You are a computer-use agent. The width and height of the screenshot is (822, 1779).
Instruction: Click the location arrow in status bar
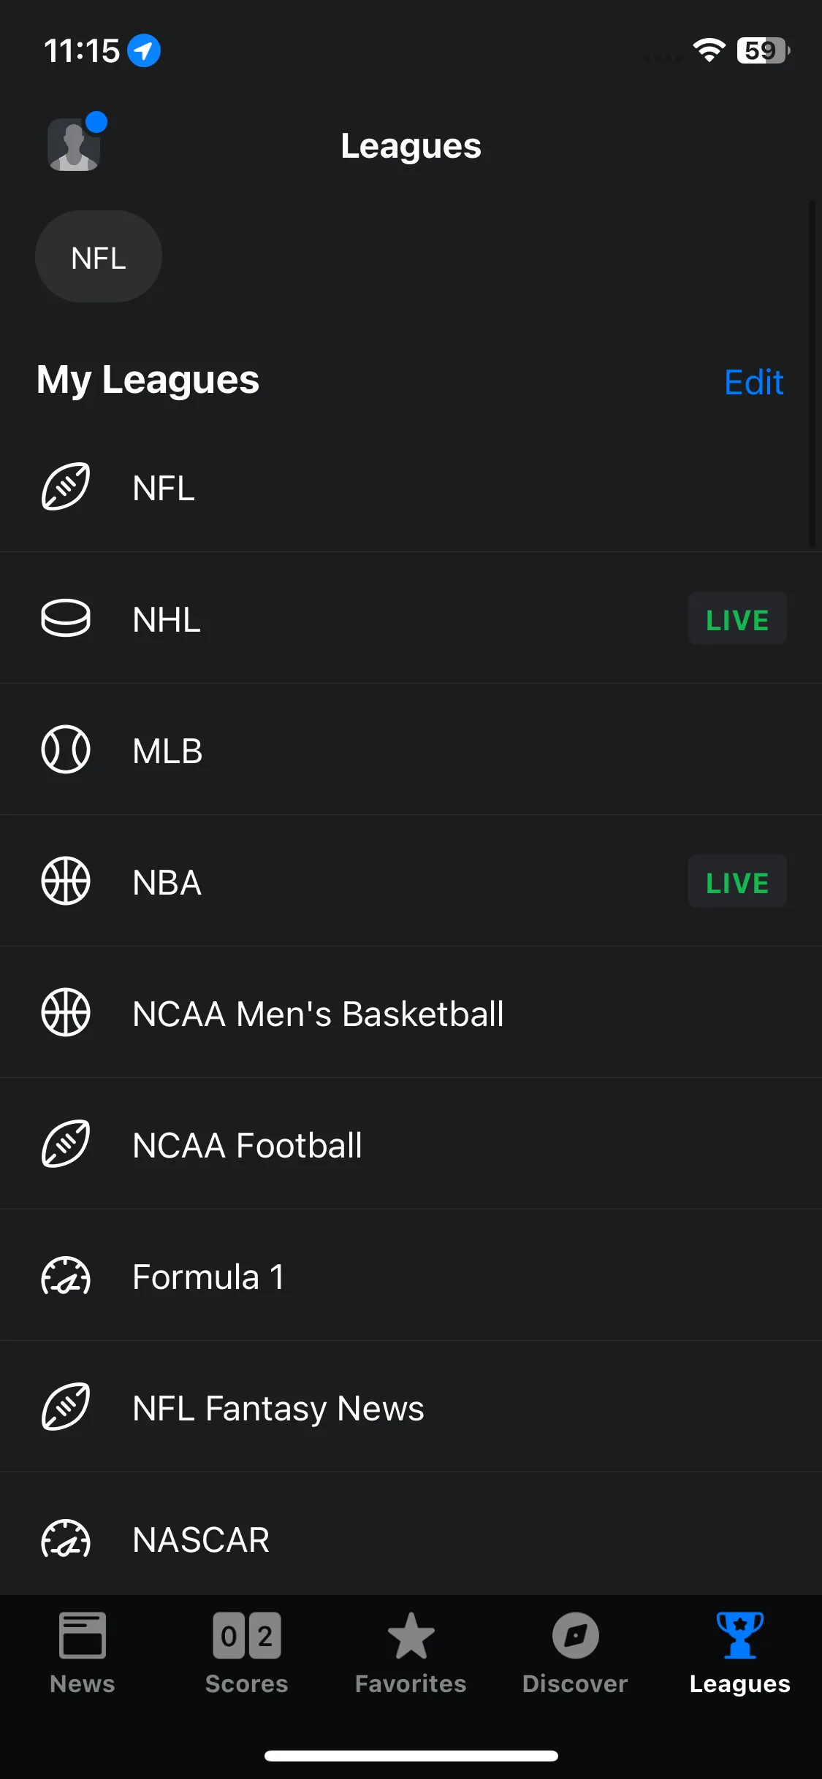pos(144,50)
